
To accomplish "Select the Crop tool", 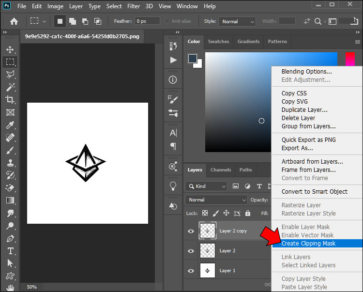I will (x=10, y=100).
